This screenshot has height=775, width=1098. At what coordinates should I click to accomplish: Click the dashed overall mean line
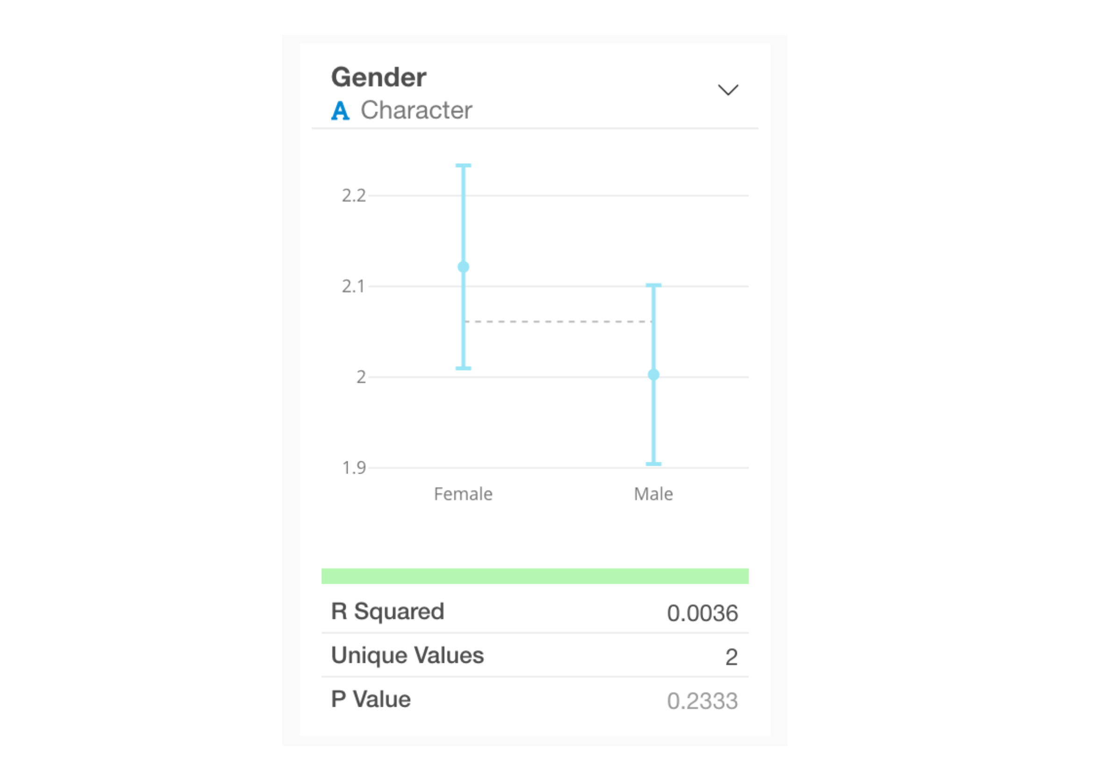coord(558,322)
